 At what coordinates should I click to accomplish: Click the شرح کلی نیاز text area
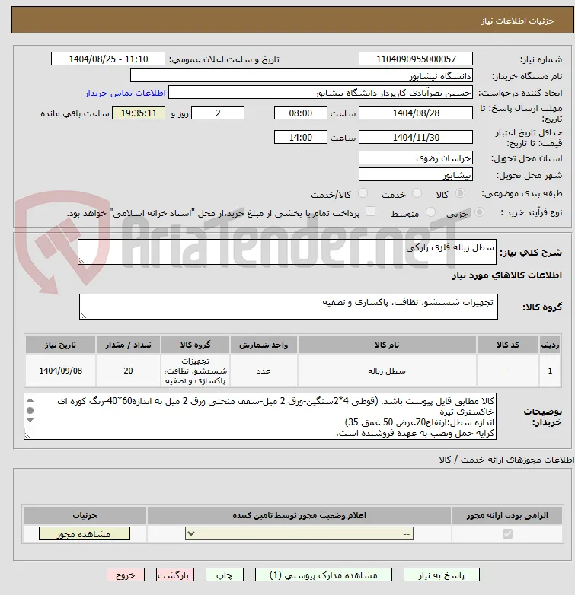coord(287,252)
